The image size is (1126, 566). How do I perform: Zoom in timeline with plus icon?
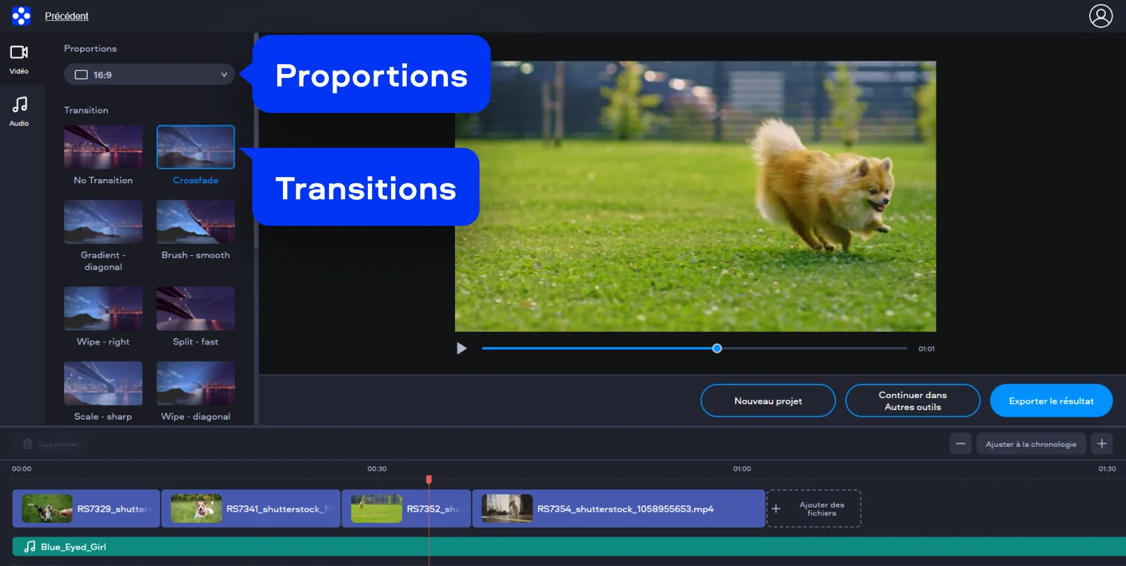click(x=1102, y=444)
